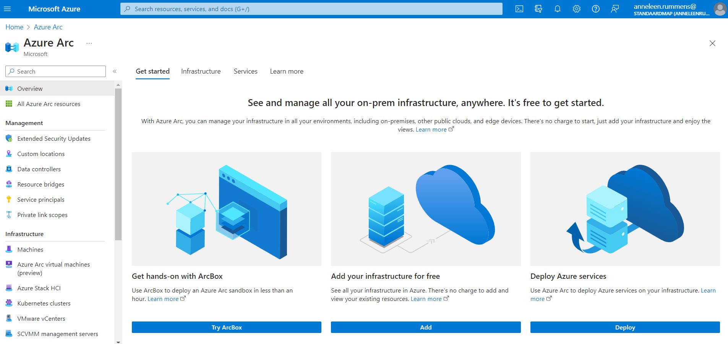
Task: Click the SCVMM management servers icon
Action: point(9,334)
